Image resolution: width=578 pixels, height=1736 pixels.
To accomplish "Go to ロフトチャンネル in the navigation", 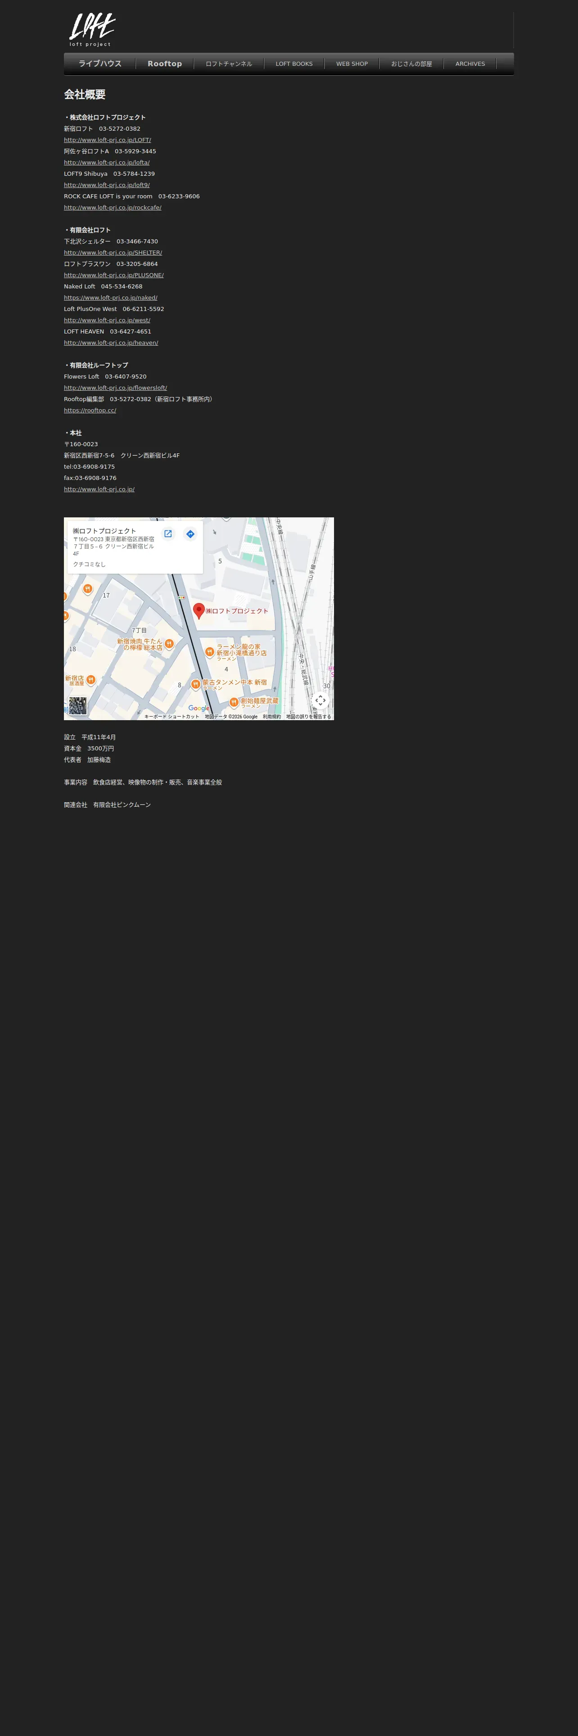I will (229, 64).
